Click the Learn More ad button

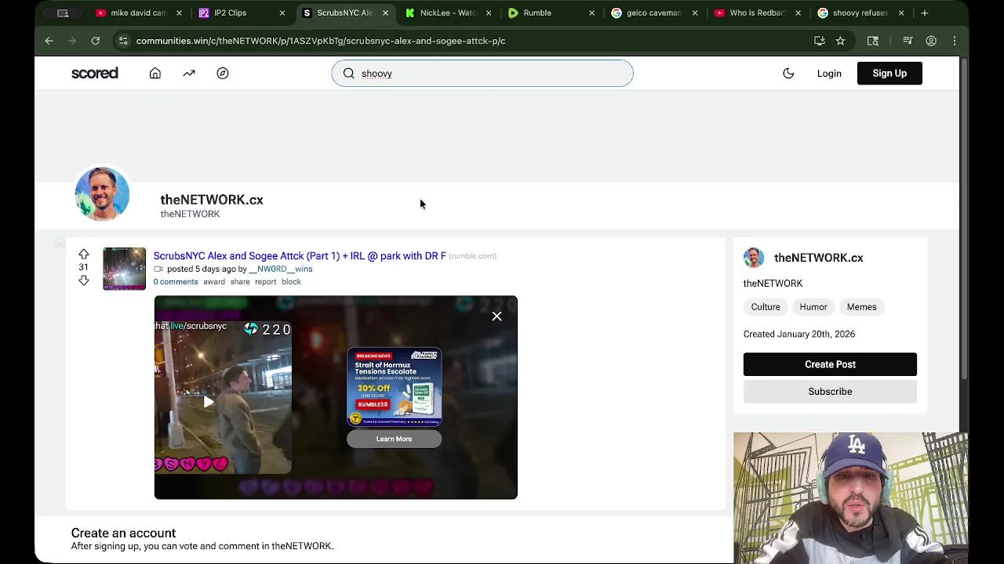(x=394, y=439)
